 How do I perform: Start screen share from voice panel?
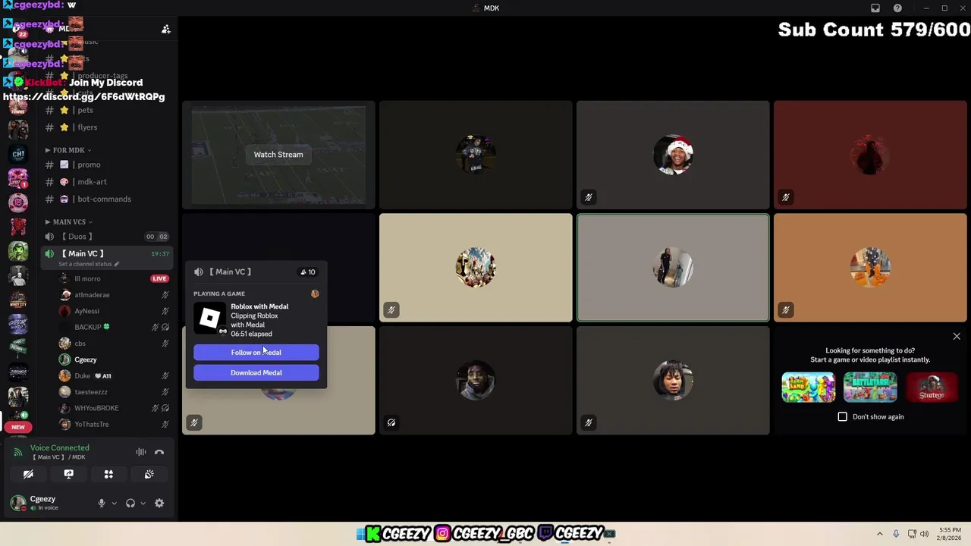[68, 474]
